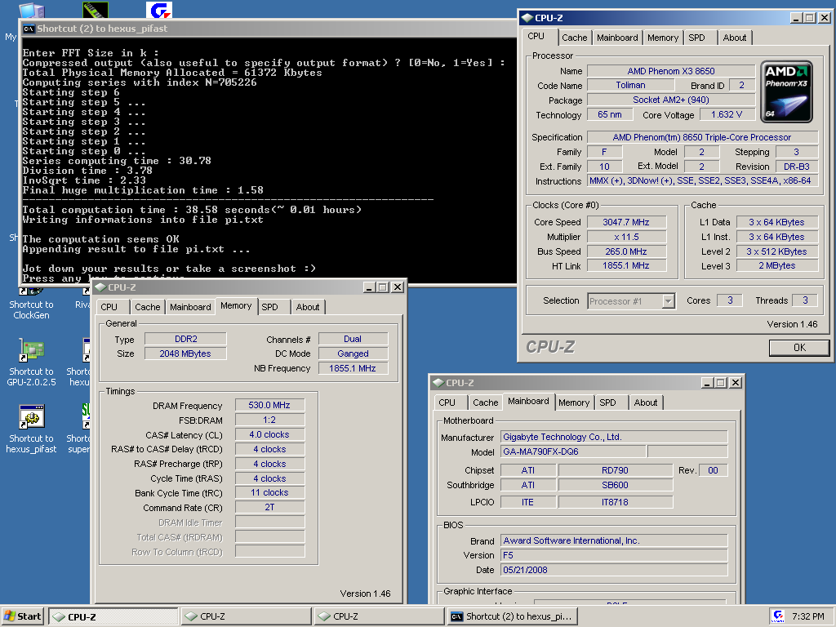Launch Shortcut to hexus_pifast desktop icon
The height and width of the screenshot is (627, 836).
click(x=31, y=429)
